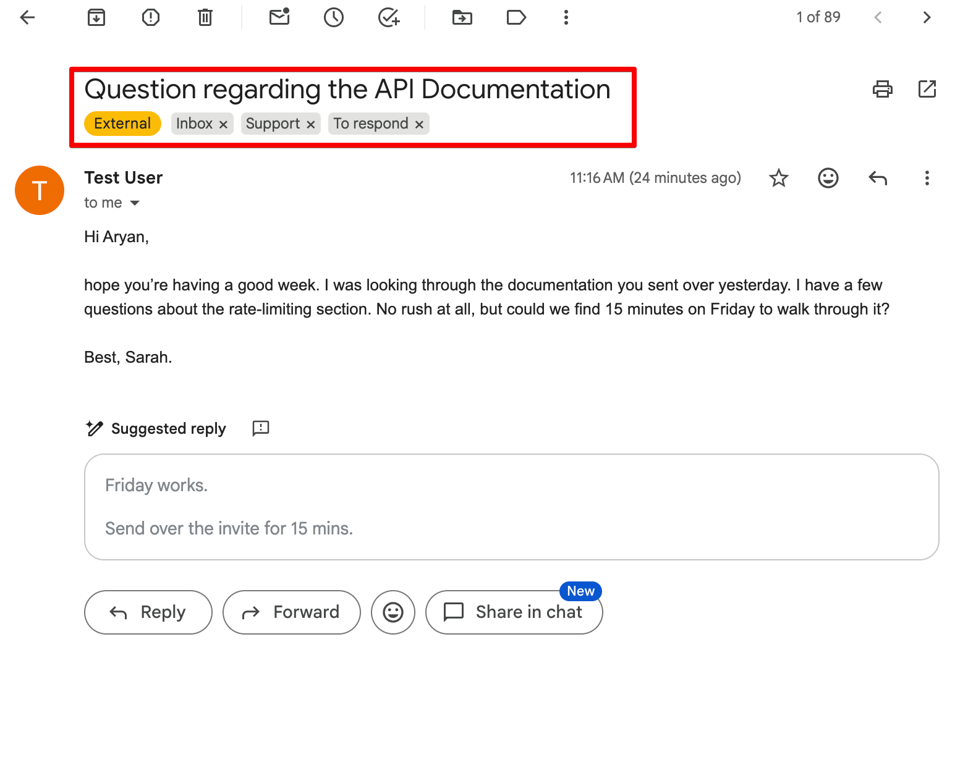The height and width of the screenshot is (781, 968).
Task: Click the reply arrow in the message header
Action: (x=878, y=178)
